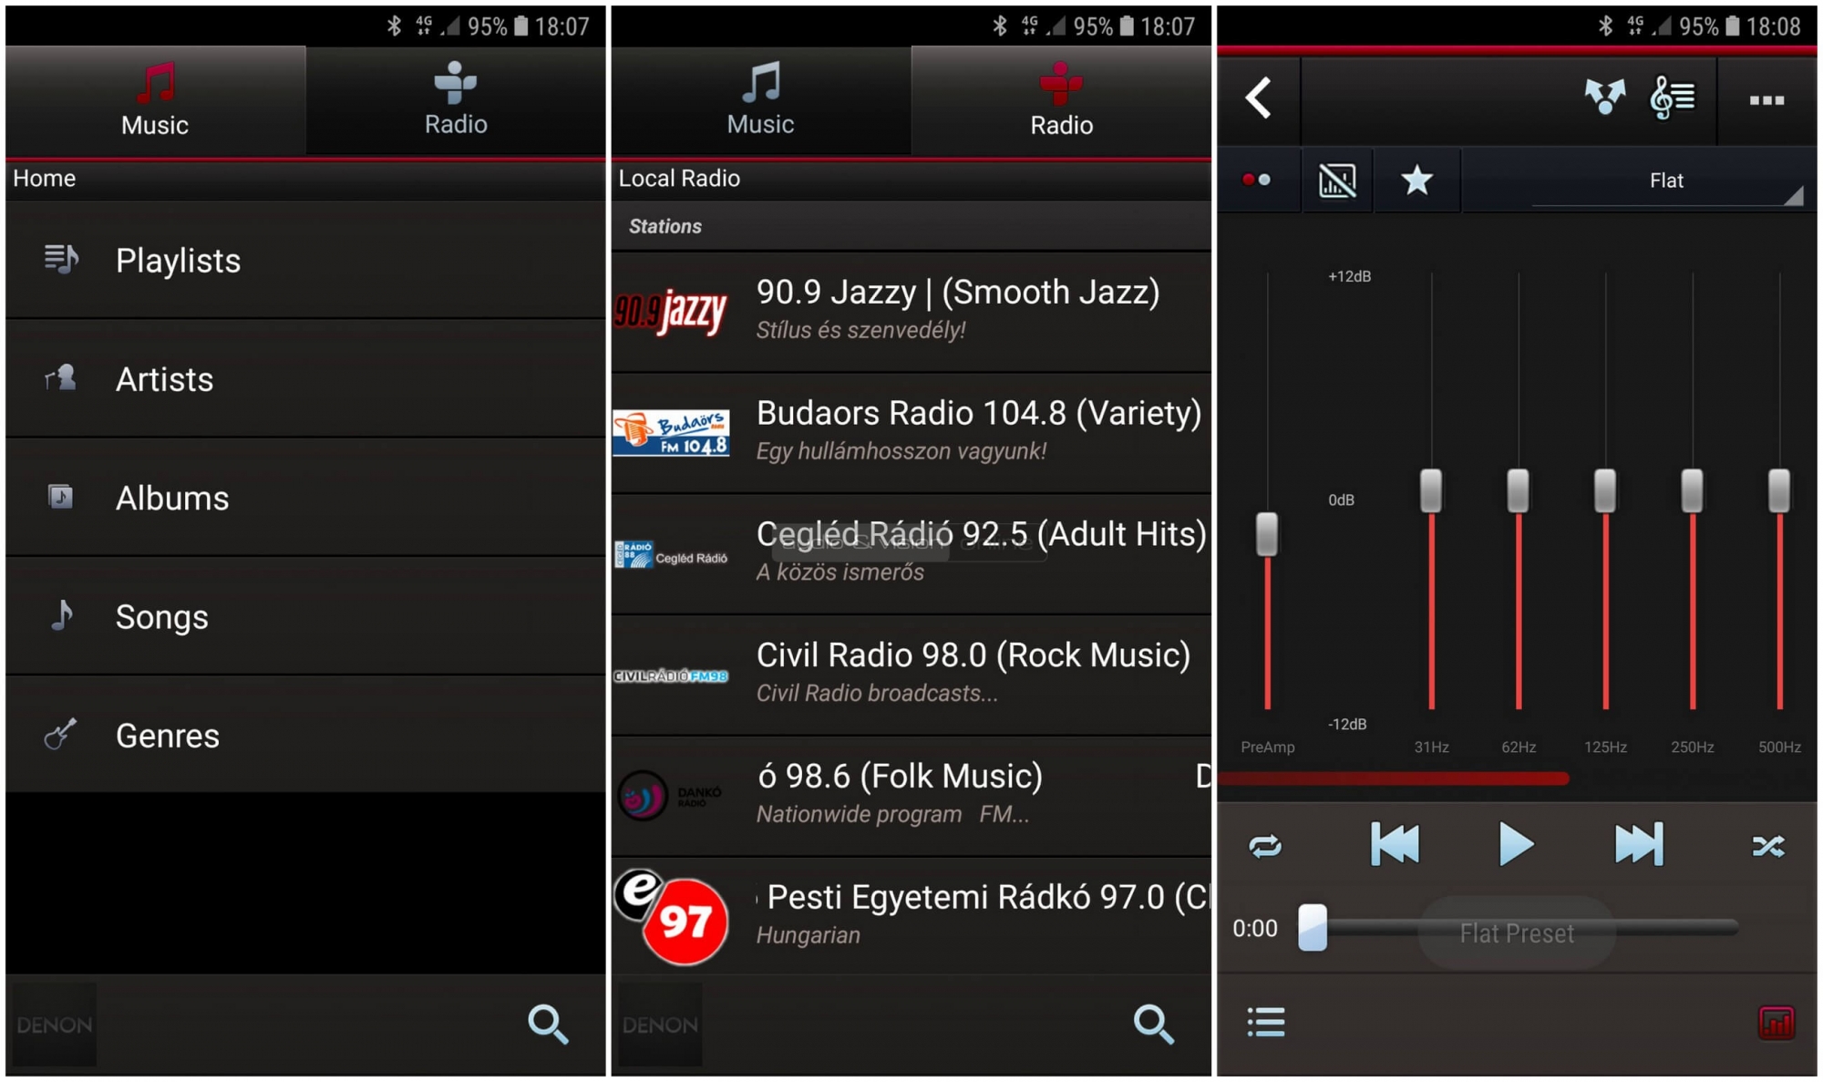Play the 98.6 Folk Music station

[911, 796]
